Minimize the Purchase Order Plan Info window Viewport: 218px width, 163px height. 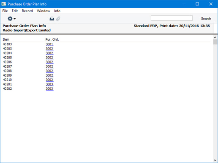(184, 4)
